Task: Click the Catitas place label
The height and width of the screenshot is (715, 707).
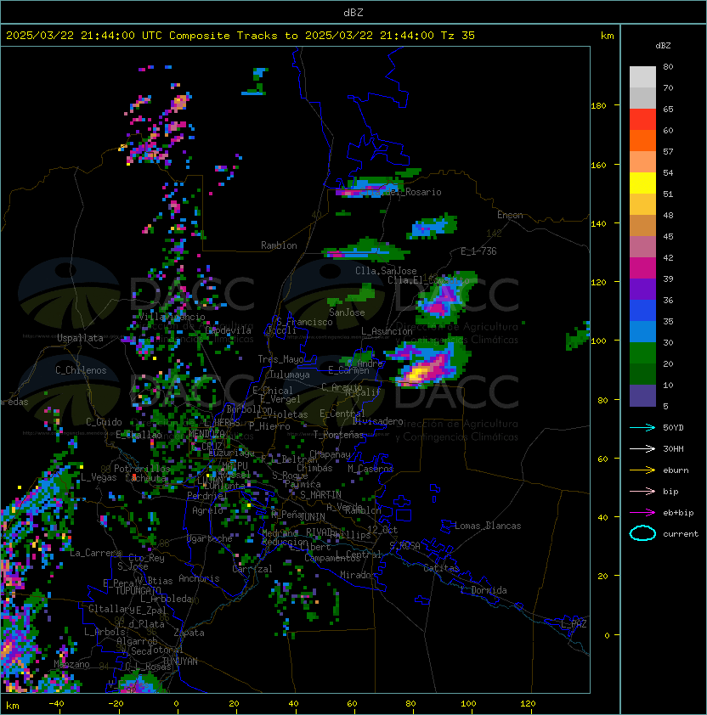Action: click(x=441, y=568)
